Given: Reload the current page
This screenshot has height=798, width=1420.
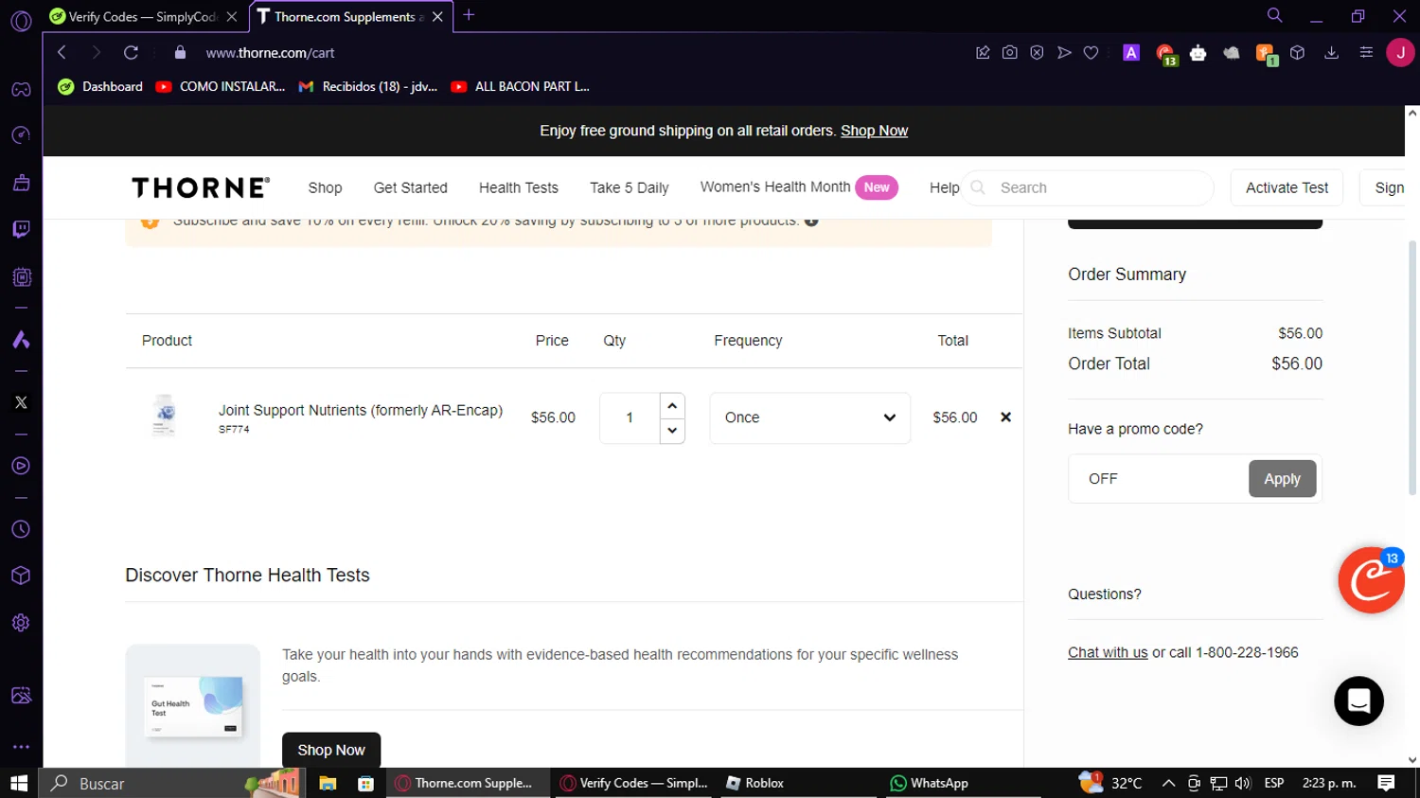Looking at the screenshot, I should coord(131,53).
